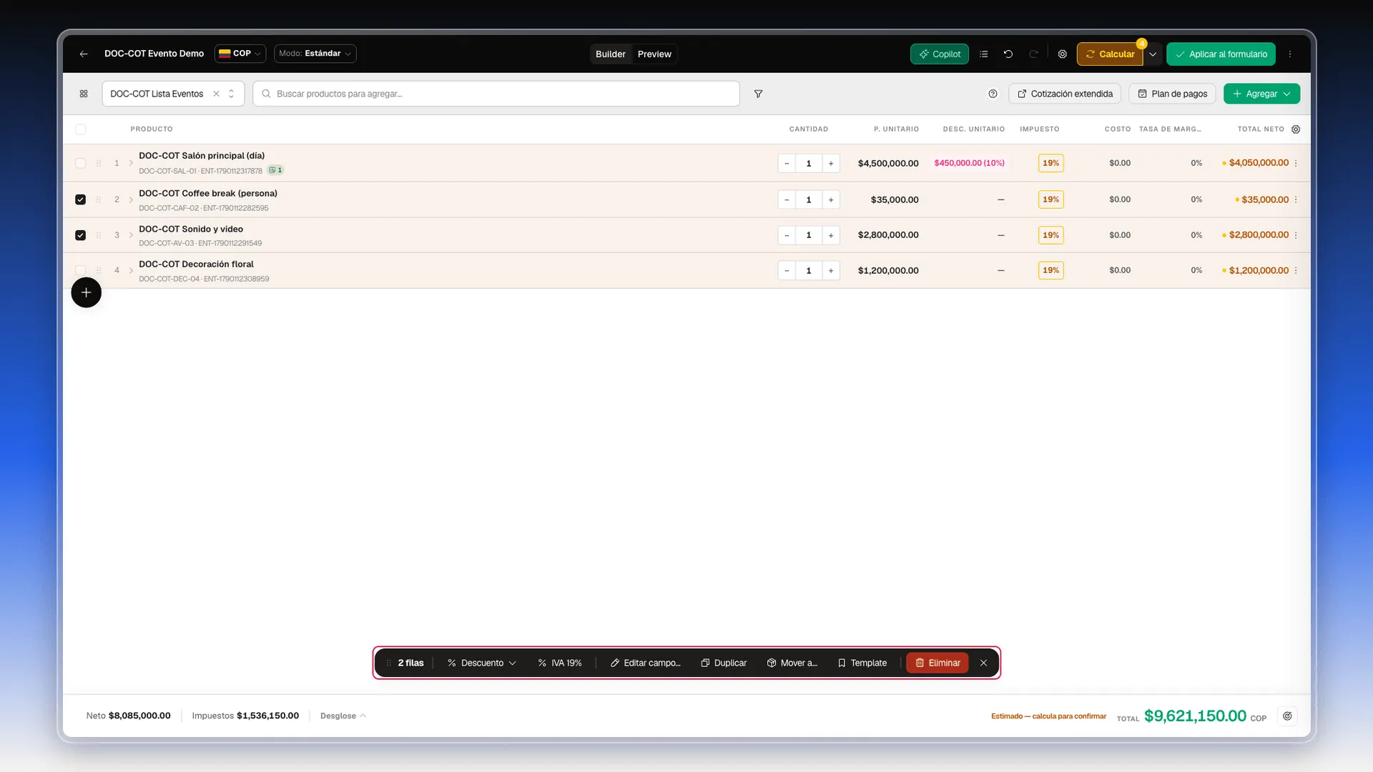The height and width of the screenshot is (772, 1373).
Task: Open the COP currency dropdown
Action: (x=240, y=54)
